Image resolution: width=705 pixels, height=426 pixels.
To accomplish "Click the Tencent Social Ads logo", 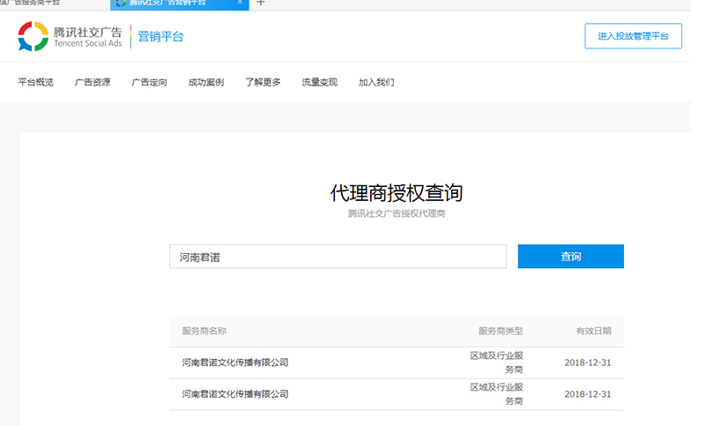I will 70,36.
